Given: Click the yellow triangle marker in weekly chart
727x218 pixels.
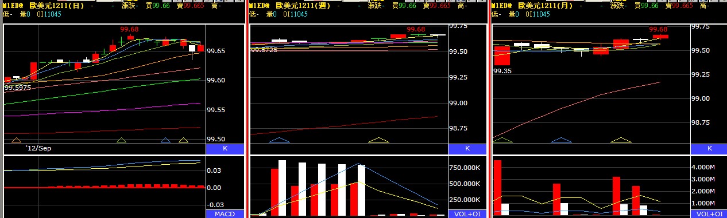Looking at the screenshot, I should 378,140.
